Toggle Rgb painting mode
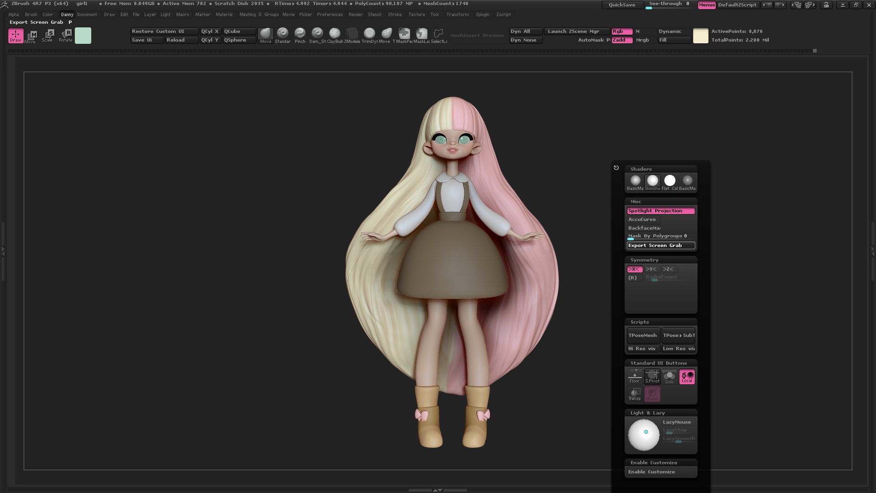The image size is (876, 493). click(622, 31)
